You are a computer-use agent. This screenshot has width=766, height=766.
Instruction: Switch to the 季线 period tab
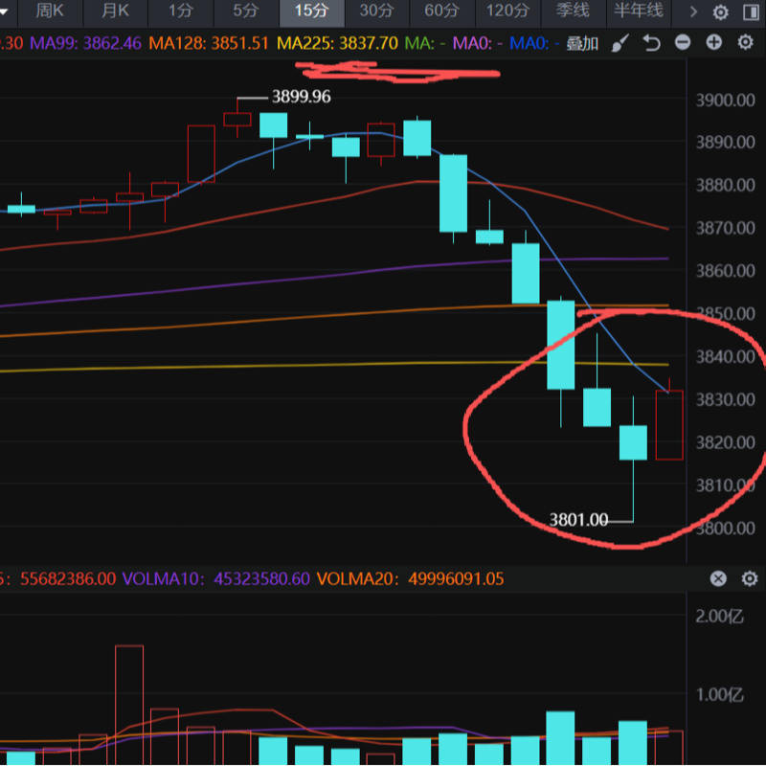click(573, 11)
